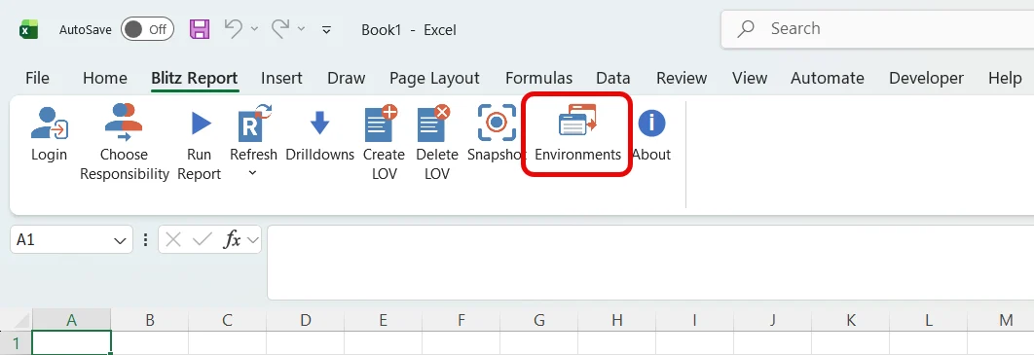Expand the Name Box dropdown arrow
This screenshot has width=1034, height=355.
click(120, 240)
